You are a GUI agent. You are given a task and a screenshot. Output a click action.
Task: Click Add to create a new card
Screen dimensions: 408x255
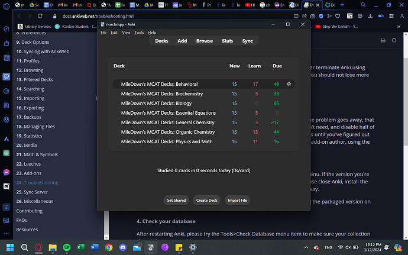point(182,41)
